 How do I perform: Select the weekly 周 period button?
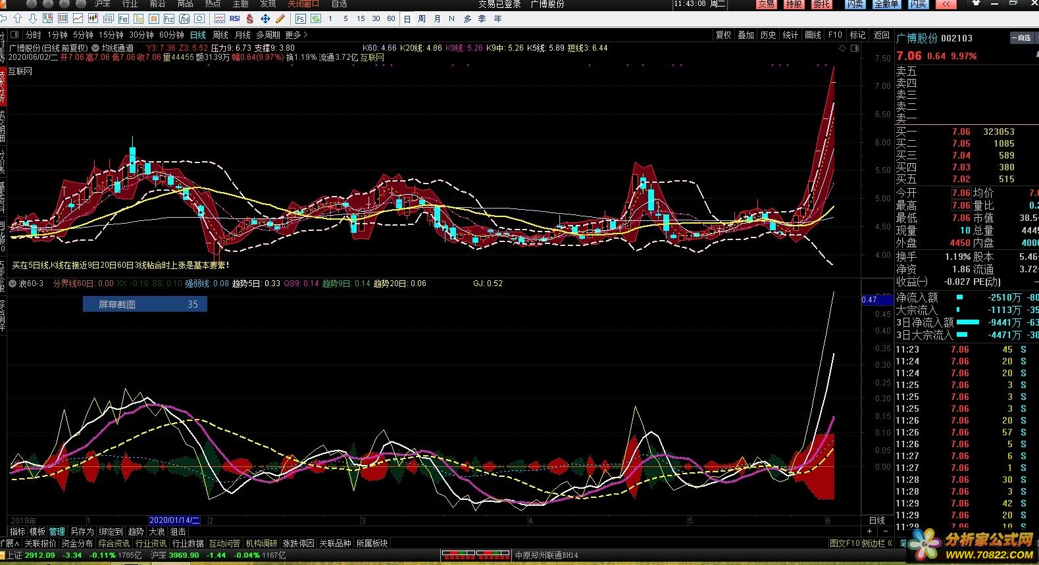point(422,18)
